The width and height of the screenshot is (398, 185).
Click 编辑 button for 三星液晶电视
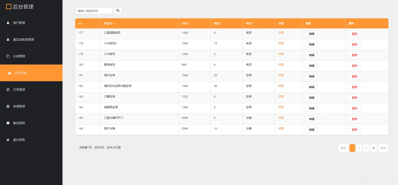click(x=312, y=34)
